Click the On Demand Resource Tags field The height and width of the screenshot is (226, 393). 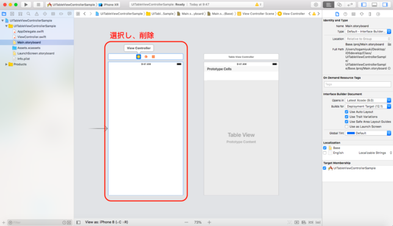coord(357,84)
